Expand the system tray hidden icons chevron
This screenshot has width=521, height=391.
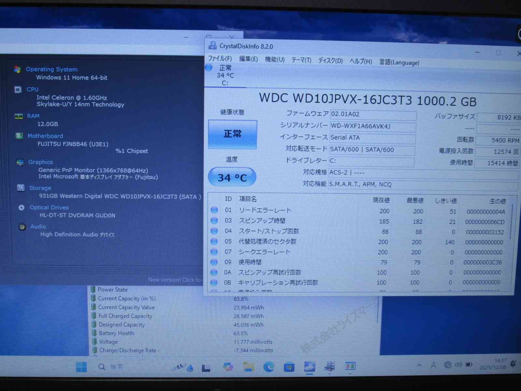tap(419, 365)
